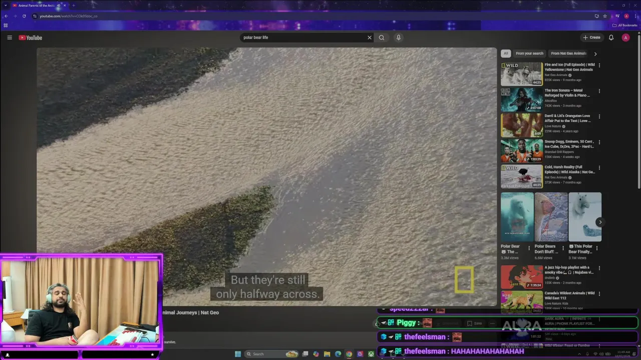Viewport: 641px width, 360px height.
Task: Click the search magnifier button
Action: pos(382,37)
